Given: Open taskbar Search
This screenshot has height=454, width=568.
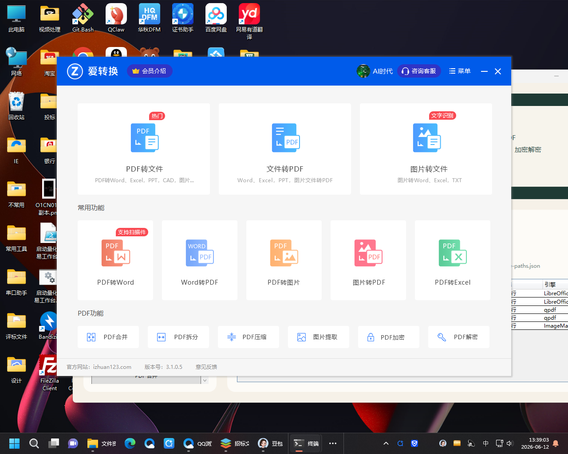Looking at the screenshot, I should coord(34,443).
